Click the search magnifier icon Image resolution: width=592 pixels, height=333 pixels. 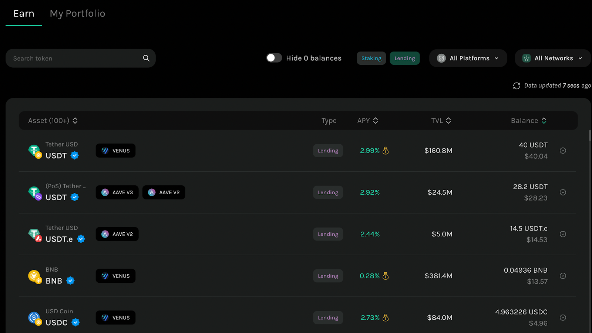pos(146,58)
